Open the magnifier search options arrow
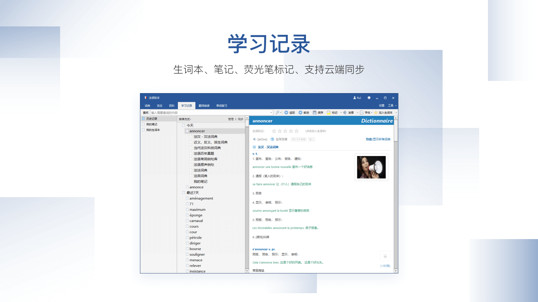This screenshot has width=538, height=302. 281,112
